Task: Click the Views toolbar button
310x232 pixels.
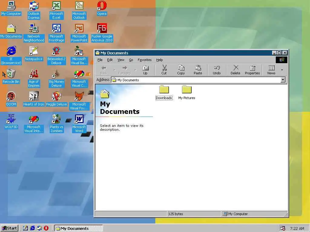Action: [271, 70]
